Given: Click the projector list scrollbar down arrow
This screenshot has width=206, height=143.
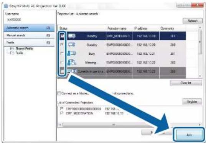Looking at the screenshot, I should click(x=200, y=76).
